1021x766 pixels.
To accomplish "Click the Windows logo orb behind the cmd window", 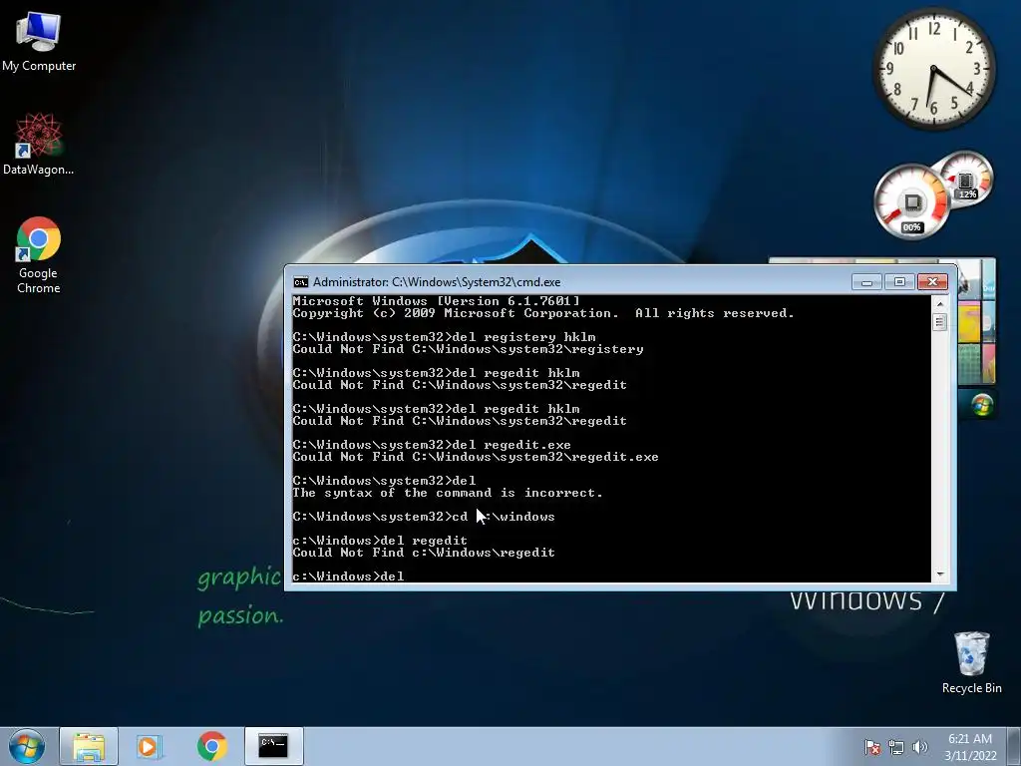I will pos(982,405).
